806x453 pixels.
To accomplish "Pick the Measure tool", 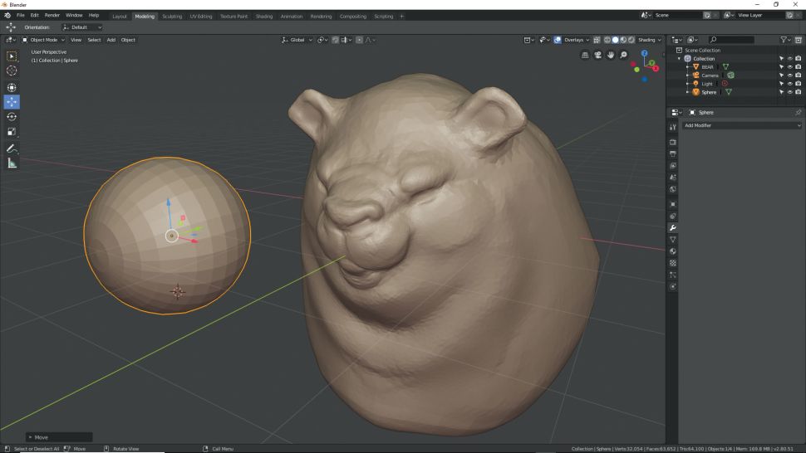I will tap(12, 163).
